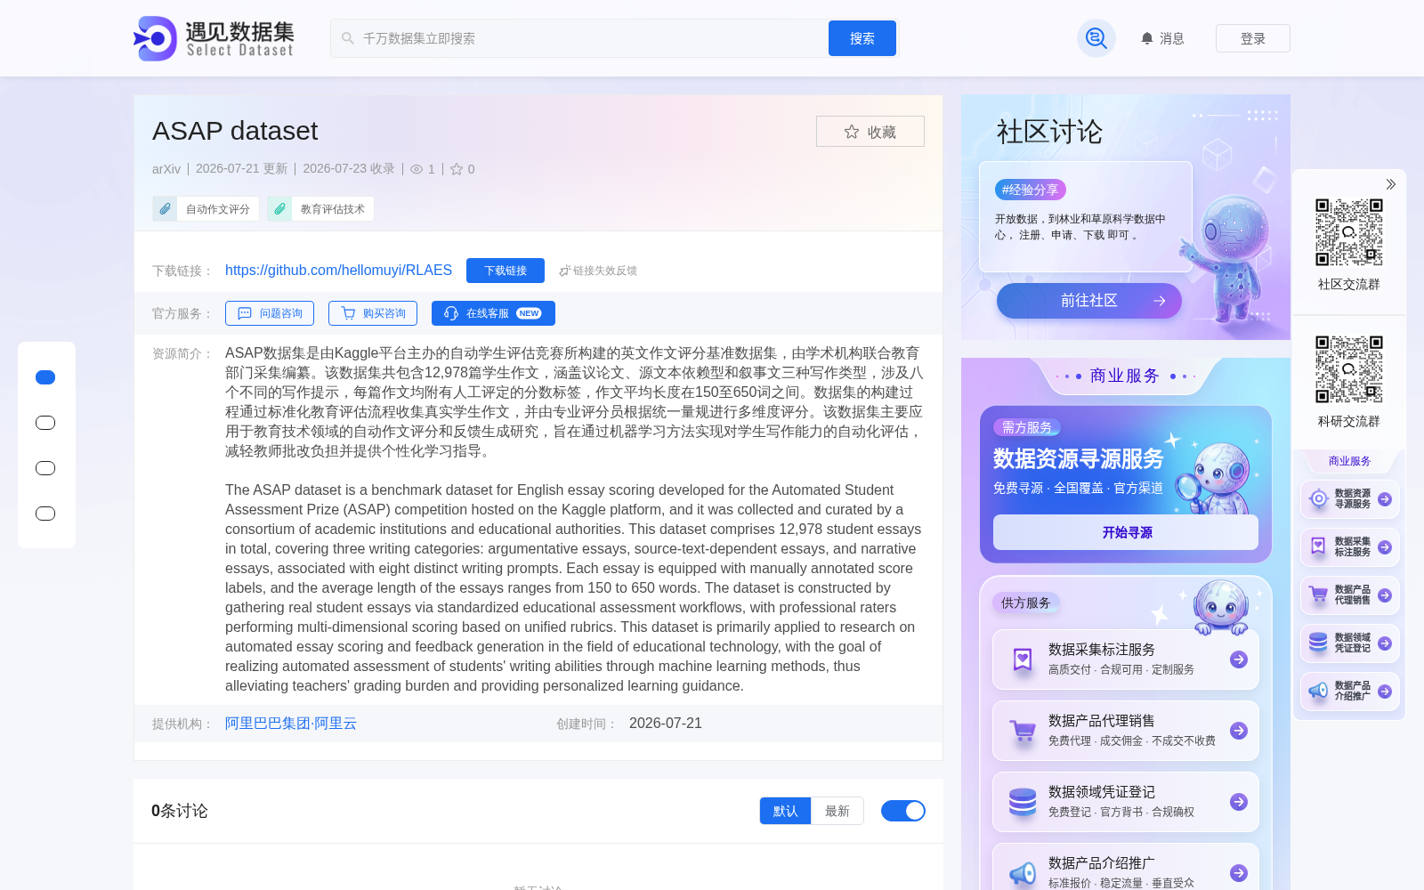The width and height of the screenshot is (1424, 890).
Task: Click 数据采集标注服务 card arrow icon
Action: click(x=1239, y=659)
